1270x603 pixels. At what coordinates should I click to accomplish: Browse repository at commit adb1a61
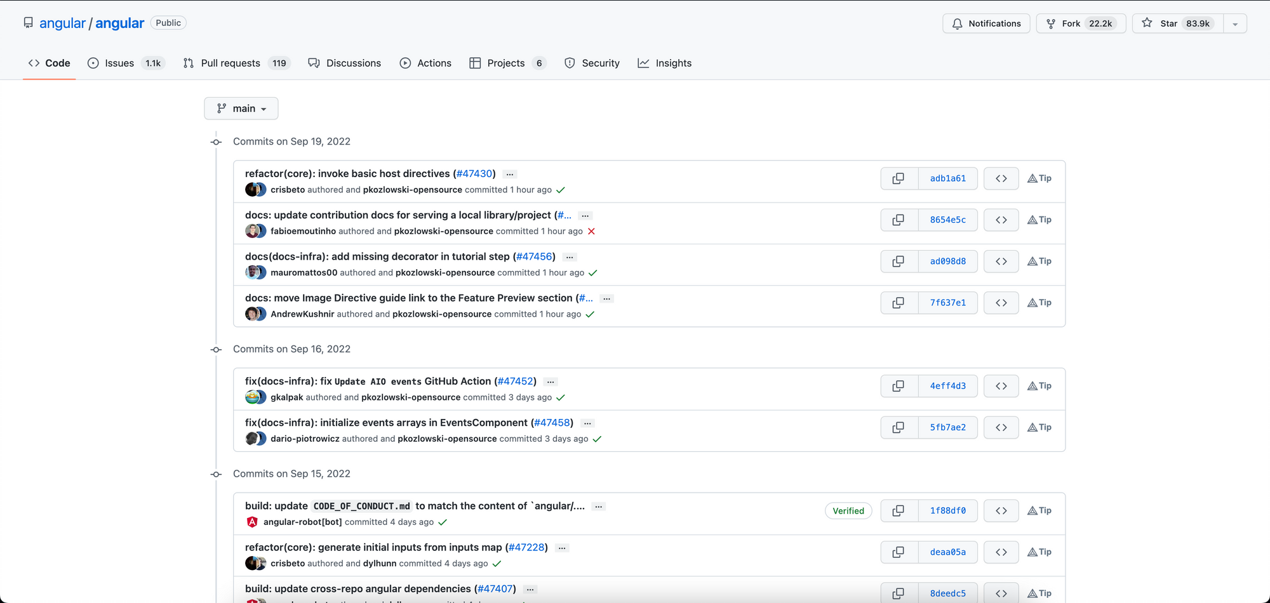pyautogui.click(x=1001, y=178)
